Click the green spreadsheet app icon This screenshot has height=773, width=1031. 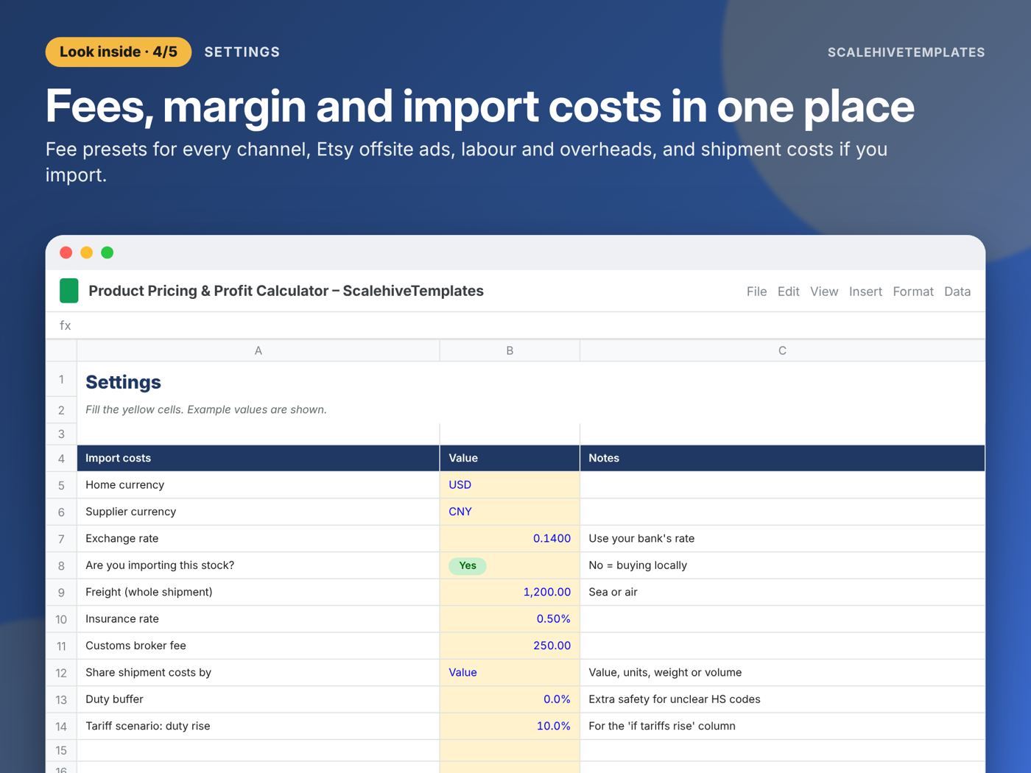(x=68, y=291)
